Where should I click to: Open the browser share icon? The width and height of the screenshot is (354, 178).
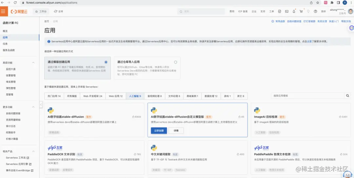click(311, 3)
